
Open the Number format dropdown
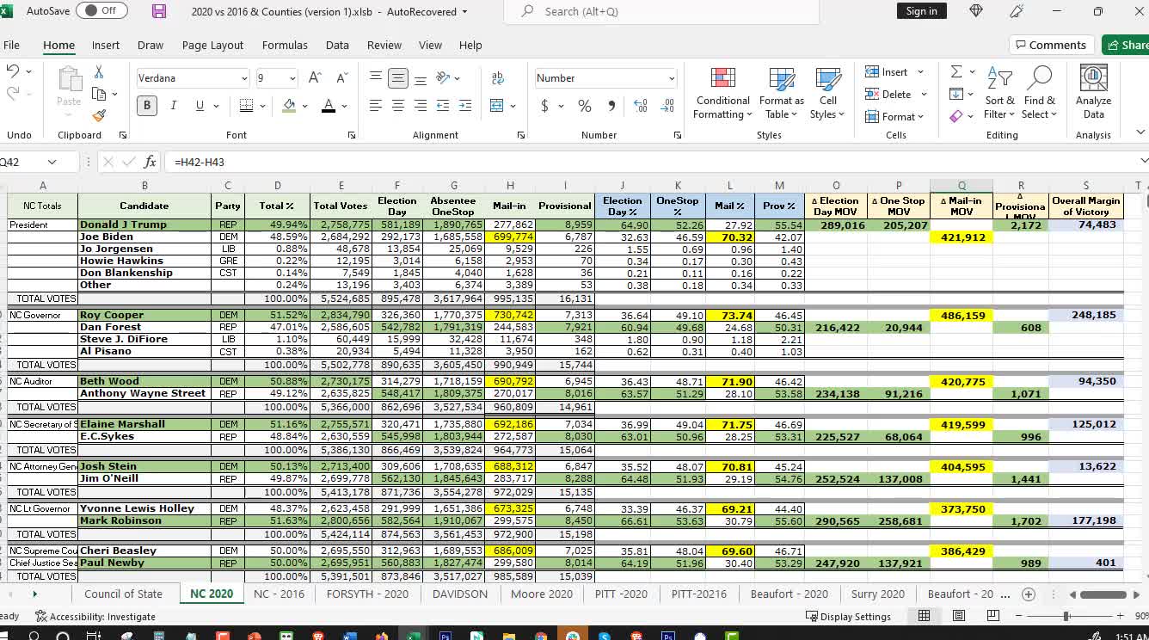672,78
